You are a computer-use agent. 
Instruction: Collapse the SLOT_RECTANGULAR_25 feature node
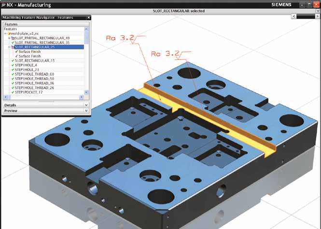click(9, 47)
